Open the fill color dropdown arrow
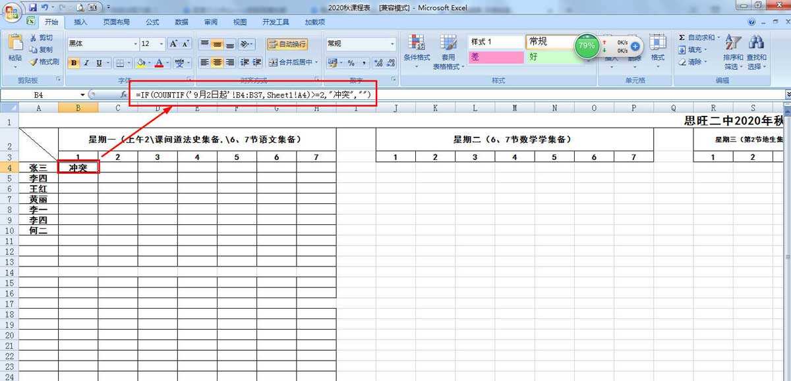This screenshot has width=791, height=381. tap(149, 63)
